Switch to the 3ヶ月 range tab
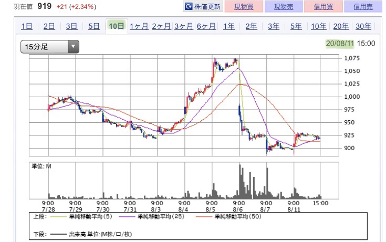The width and height of the screenshot is (386, 242). click(x=184, y=26)
